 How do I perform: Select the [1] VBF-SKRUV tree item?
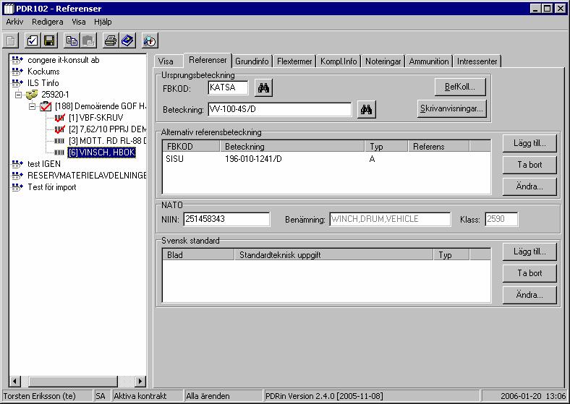point(96,118)
